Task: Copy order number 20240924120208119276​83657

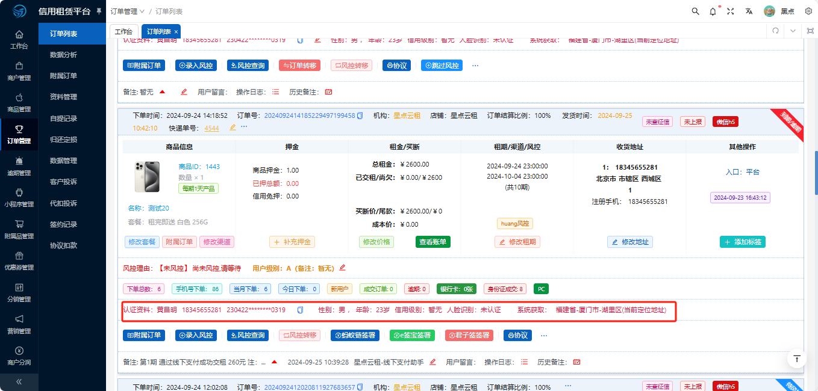Action: click(x=360, y=387)
